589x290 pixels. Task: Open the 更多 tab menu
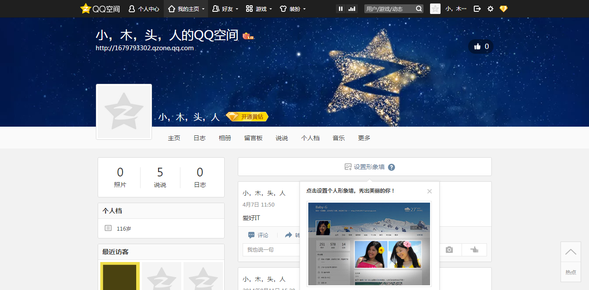pyautogui.click(x=364, y=138)
